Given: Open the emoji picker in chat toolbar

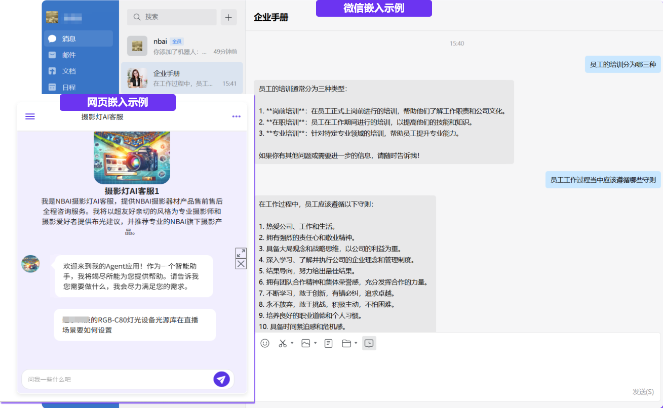Looking at the screenshot, I should 265,343.
